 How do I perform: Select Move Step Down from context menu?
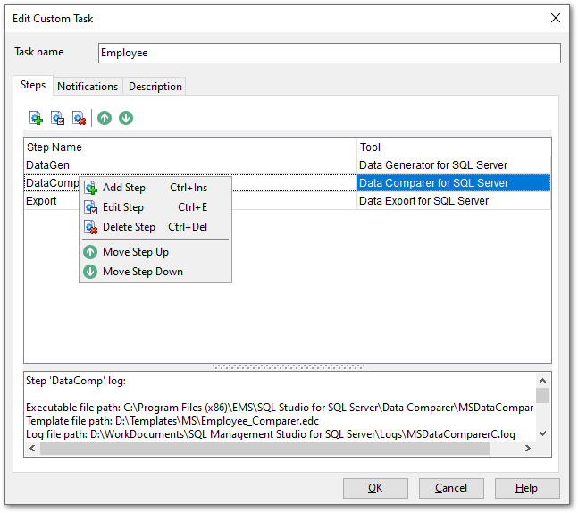[155, 272]
